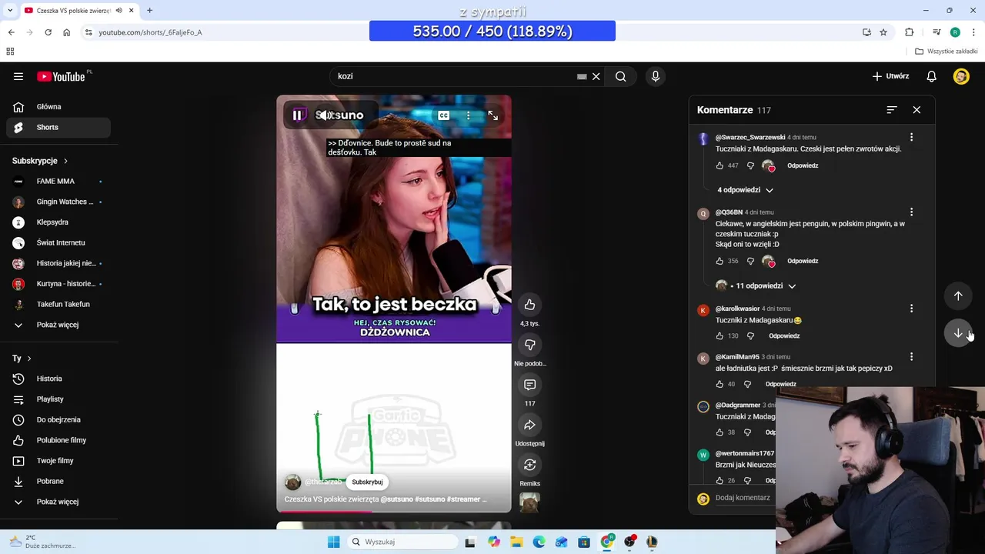Enter fullscreen for the Short
The image size is (985, 554).
[x=492, y=115]
